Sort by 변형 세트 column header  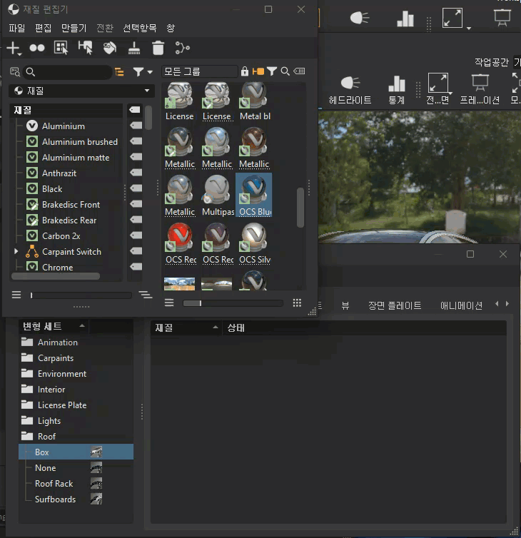pos(54,326)
